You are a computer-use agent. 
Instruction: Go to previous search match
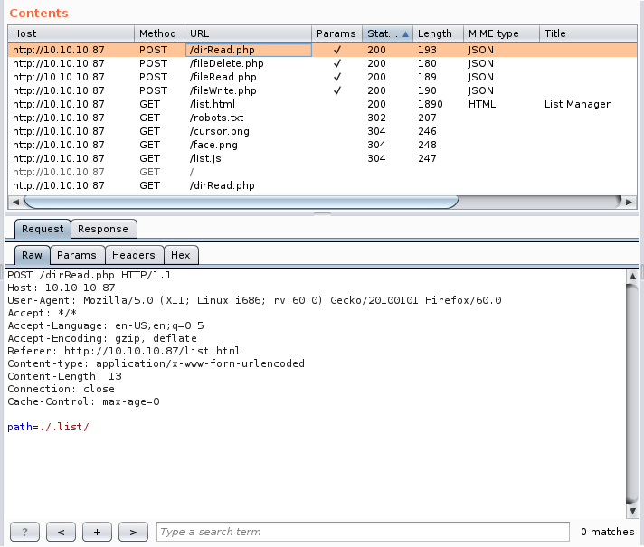pyautogui.click(x=61, y=532)
